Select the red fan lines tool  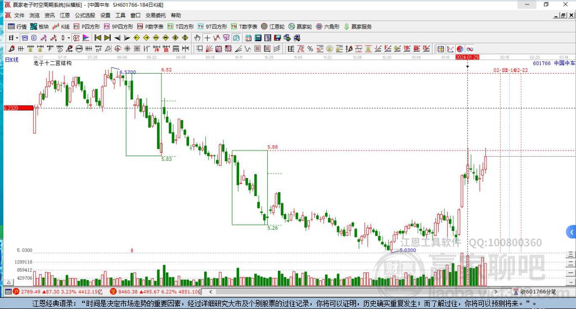209,49
